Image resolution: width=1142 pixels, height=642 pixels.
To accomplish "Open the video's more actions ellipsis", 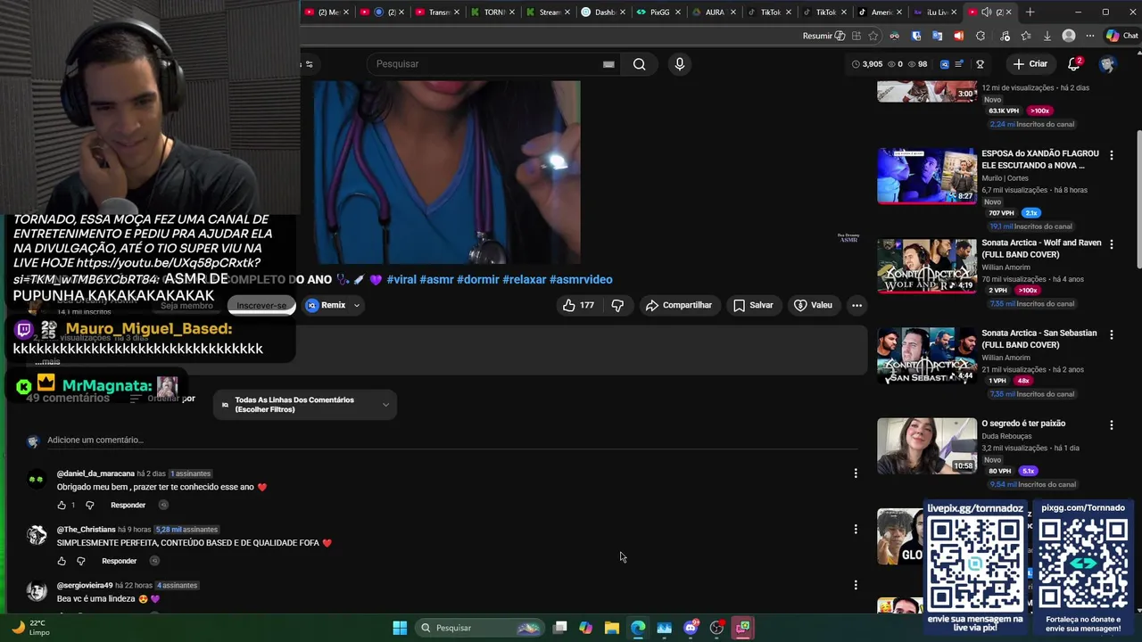I will (x=856, y=305).
